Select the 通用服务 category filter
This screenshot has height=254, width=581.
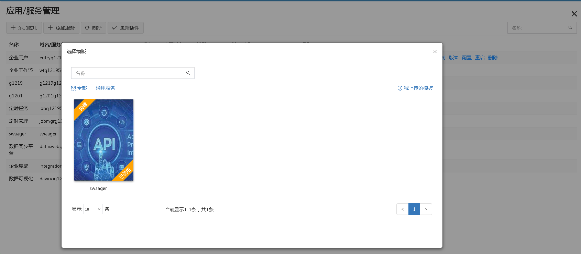(105, 88)
